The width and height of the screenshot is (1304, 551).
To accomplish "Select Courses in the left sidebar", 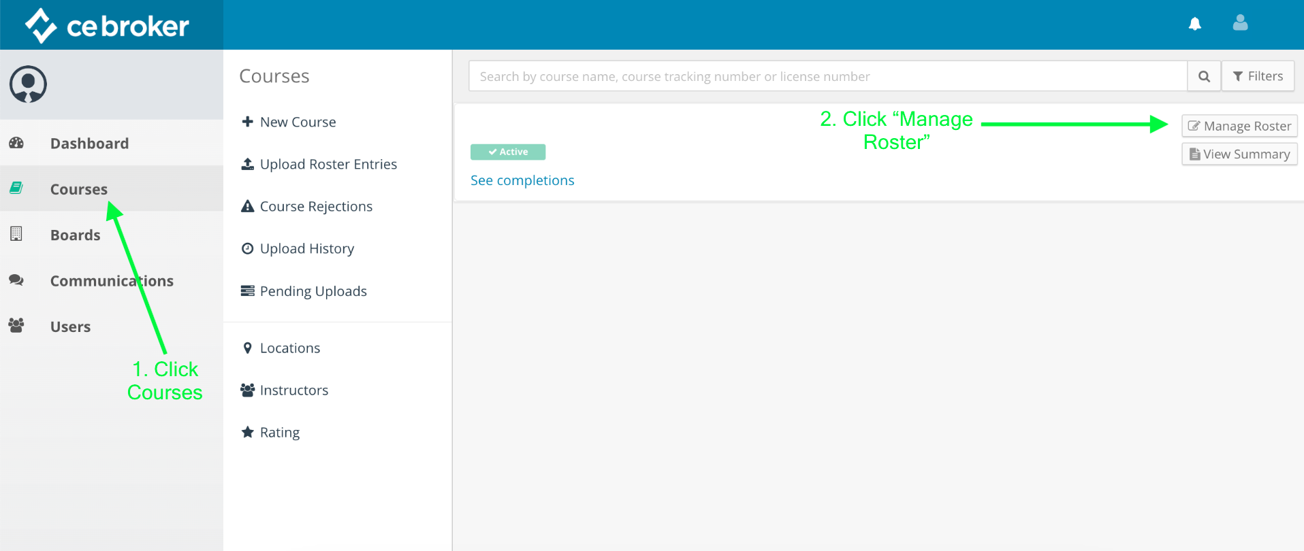I will (79, 189).
